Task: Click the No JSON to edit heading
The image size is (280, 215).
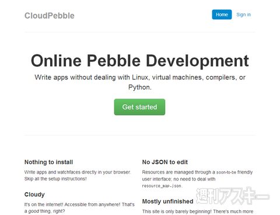Action: click(x=165, y=162)
